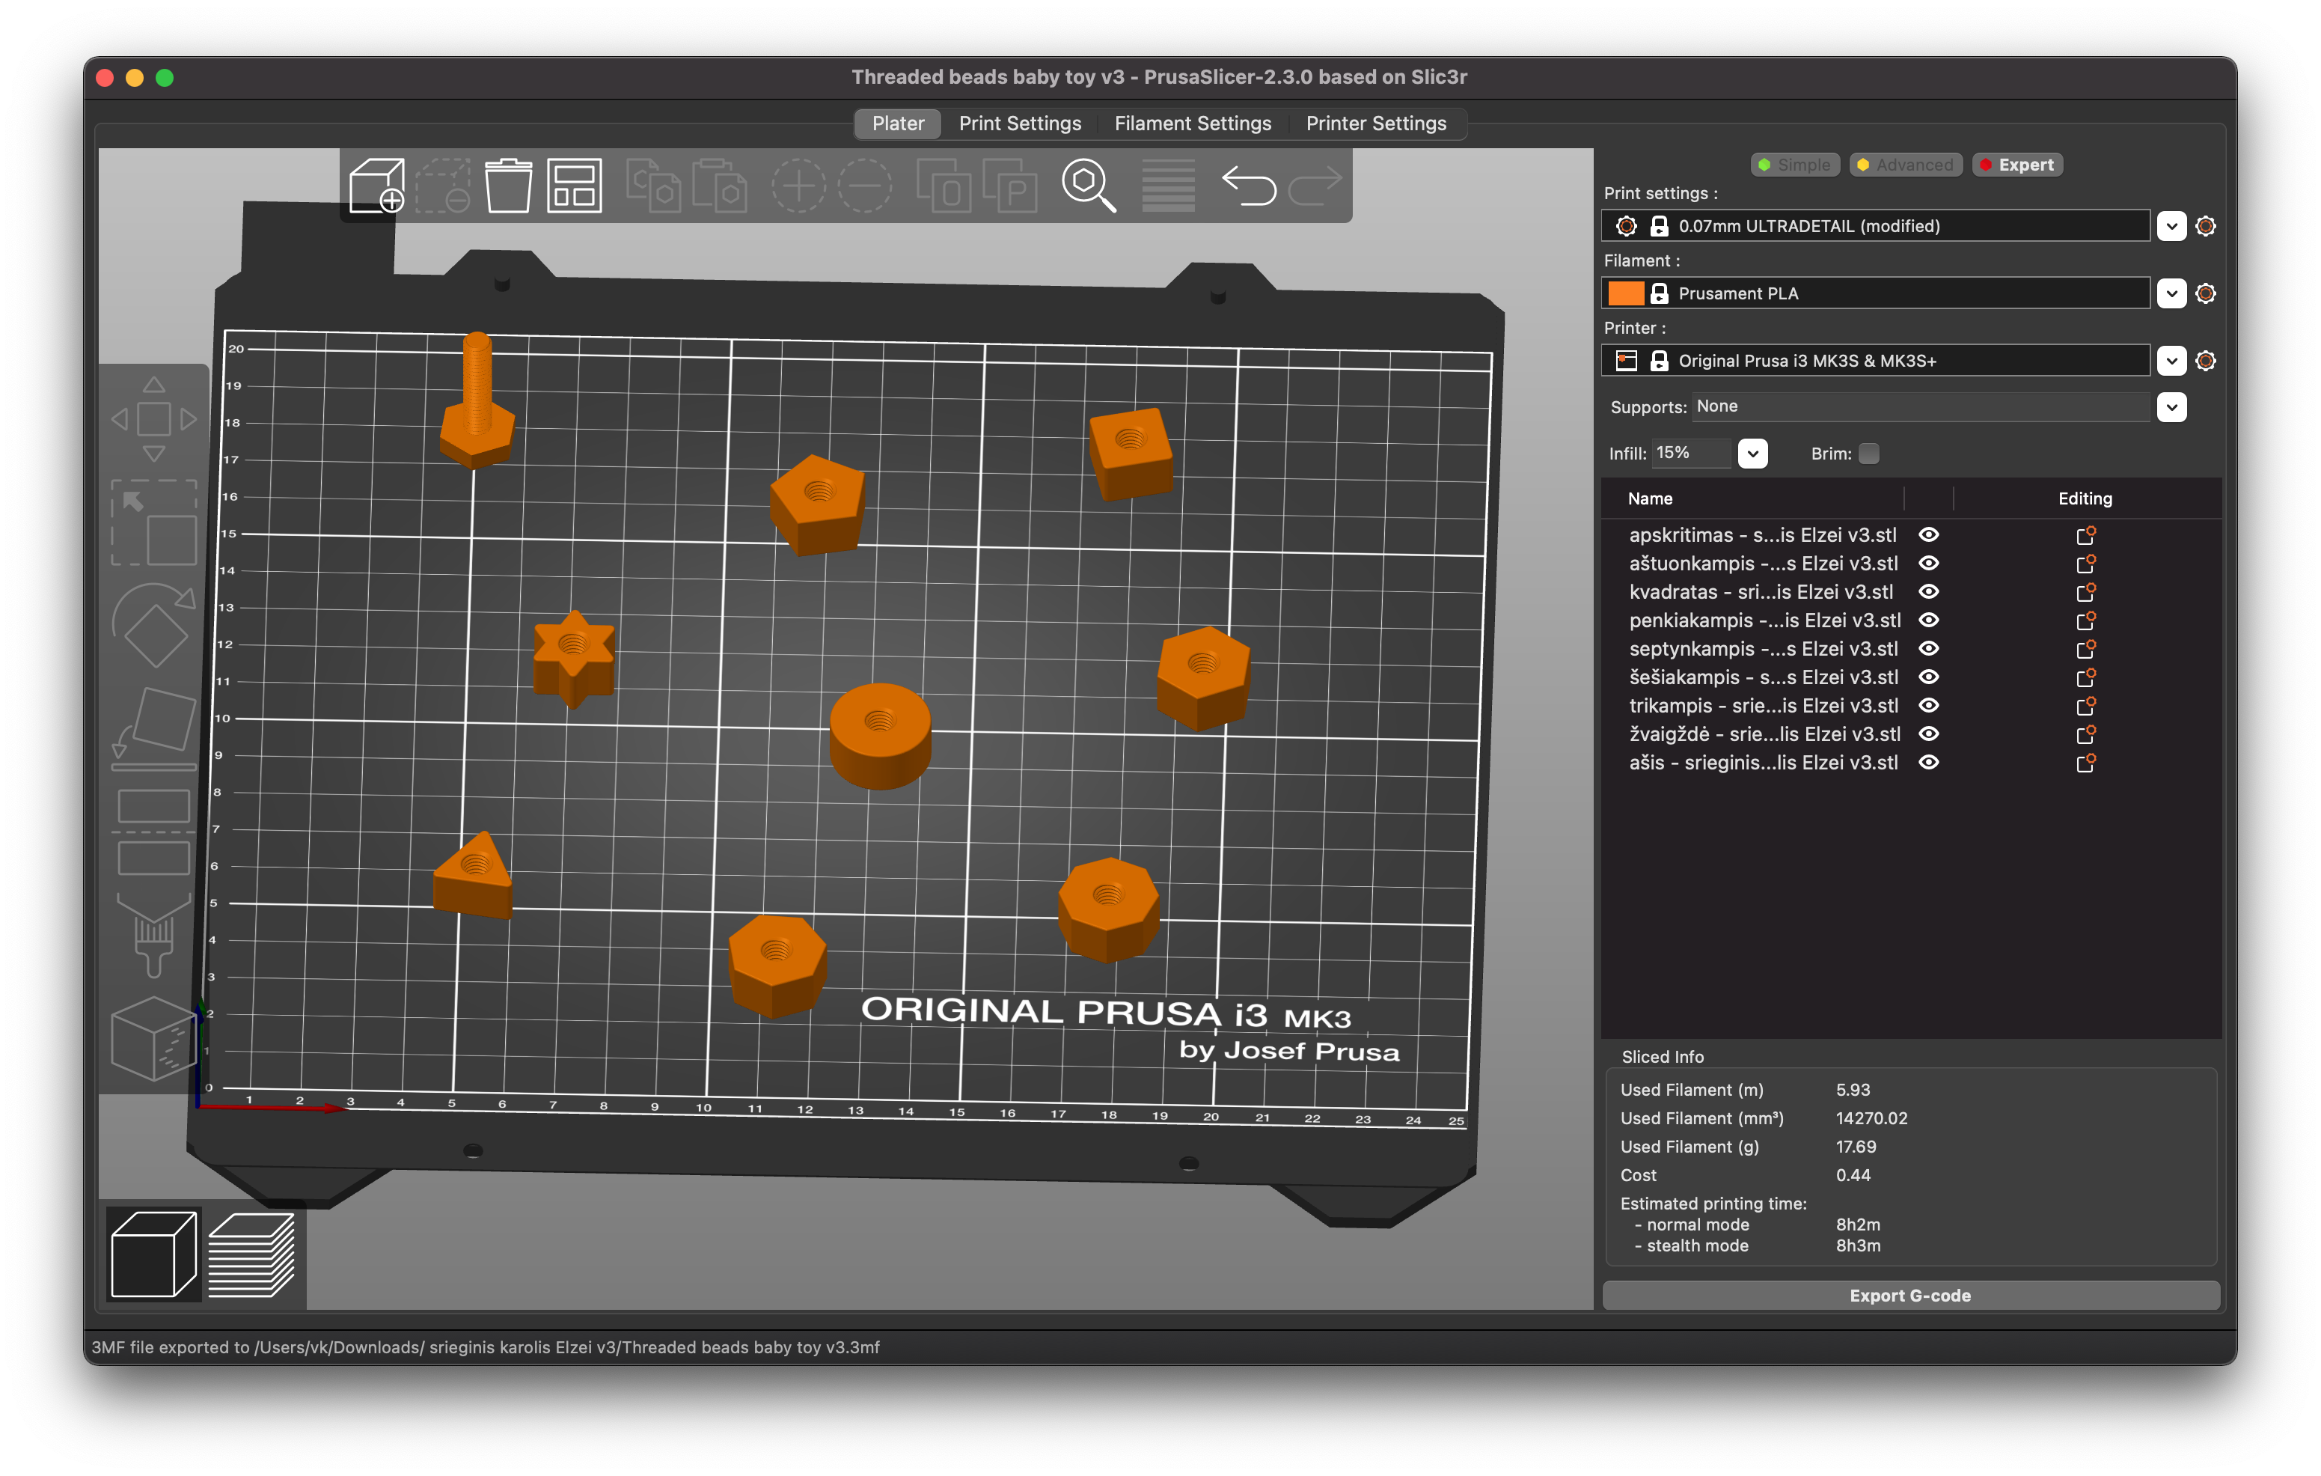Viewport: 2321px width, 1476px height.
Task: Switch to the Filament Settings tab
Action: 1193,123
